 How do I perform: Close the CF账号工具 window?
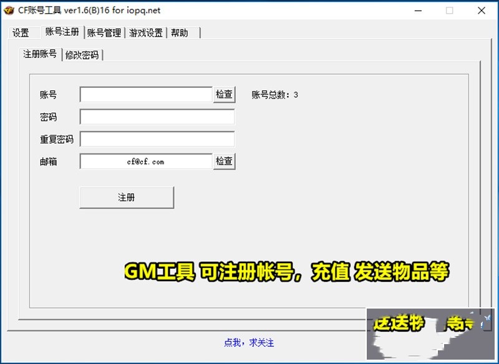coord(481,11)
